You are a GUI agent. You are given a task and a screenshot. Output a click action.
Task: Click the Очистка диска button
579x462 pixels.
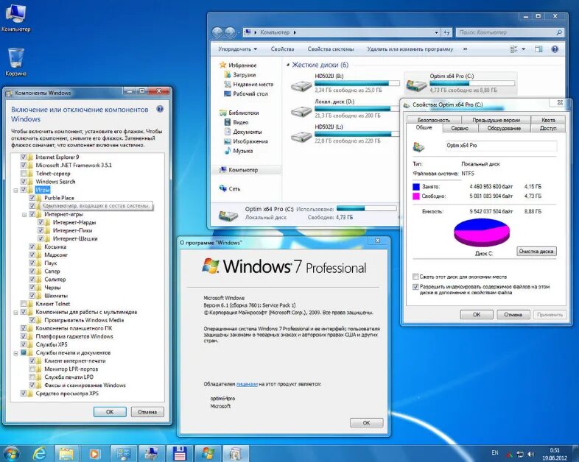point(536,251)
